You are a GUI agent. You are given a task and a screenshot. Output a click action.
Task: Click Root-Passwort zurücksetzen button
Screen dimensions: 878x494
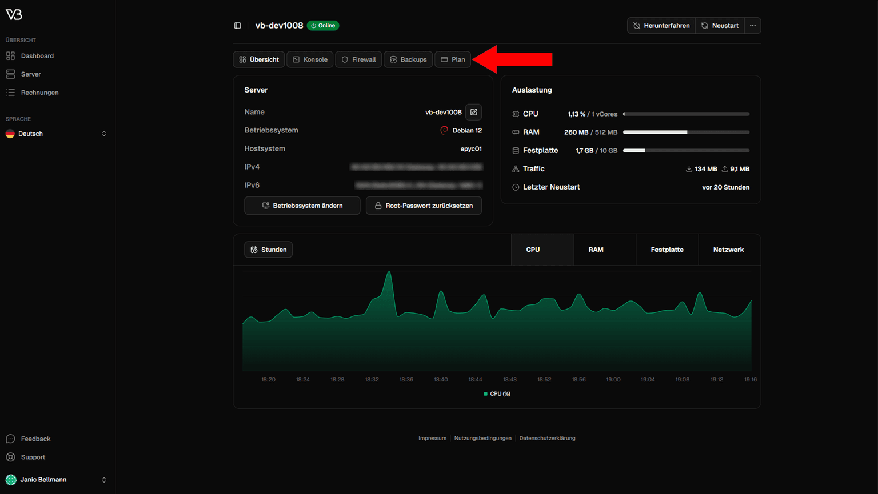(x=424, y=206)
